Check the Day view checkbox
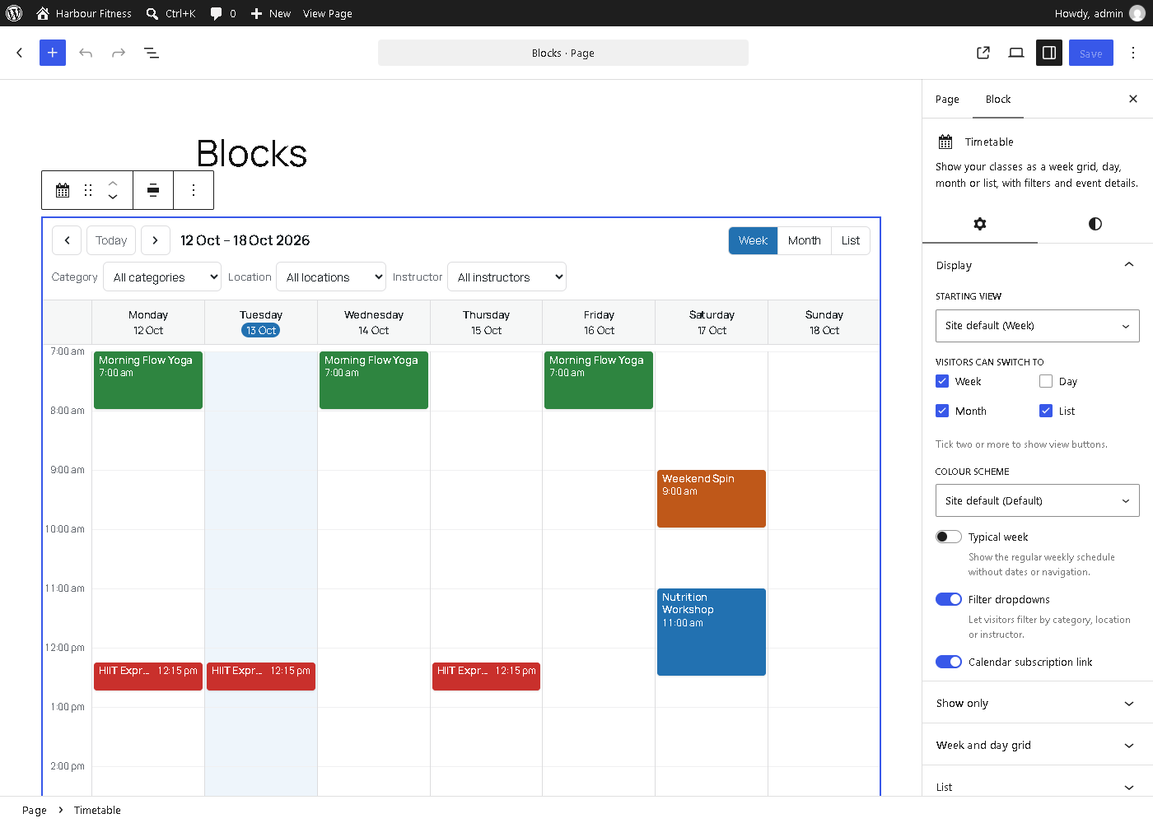 1046,381
